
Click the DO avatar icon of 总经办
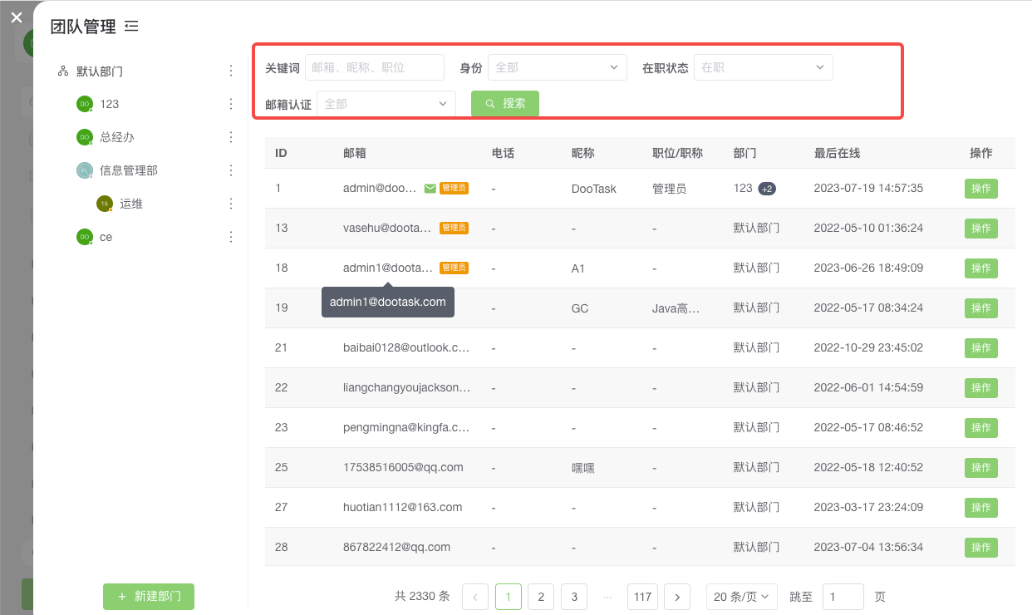tap(84, 137)
